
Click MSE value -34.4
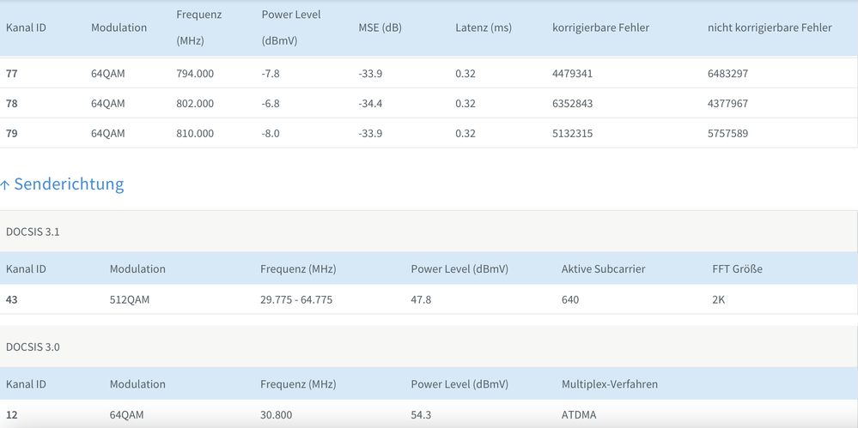(370, 103)
